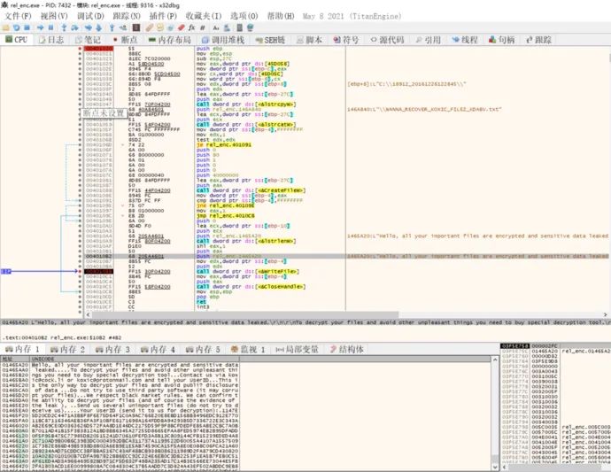
Task: Toggle breakpoint dot on lstrlenW call row
Action: (80, 241)
